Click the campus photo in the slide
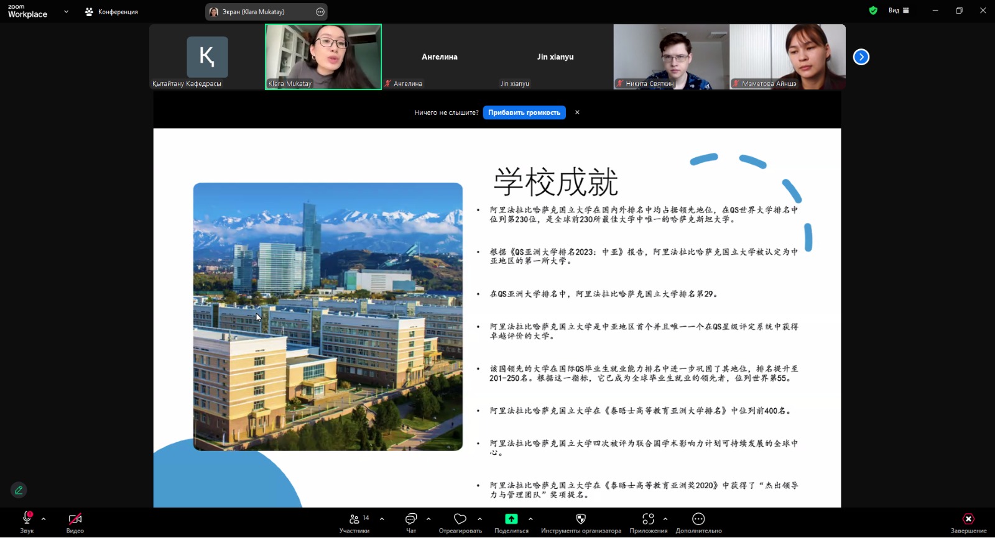Image resolution: width=995 pixels, height=538 pixels. pos(328,316)
